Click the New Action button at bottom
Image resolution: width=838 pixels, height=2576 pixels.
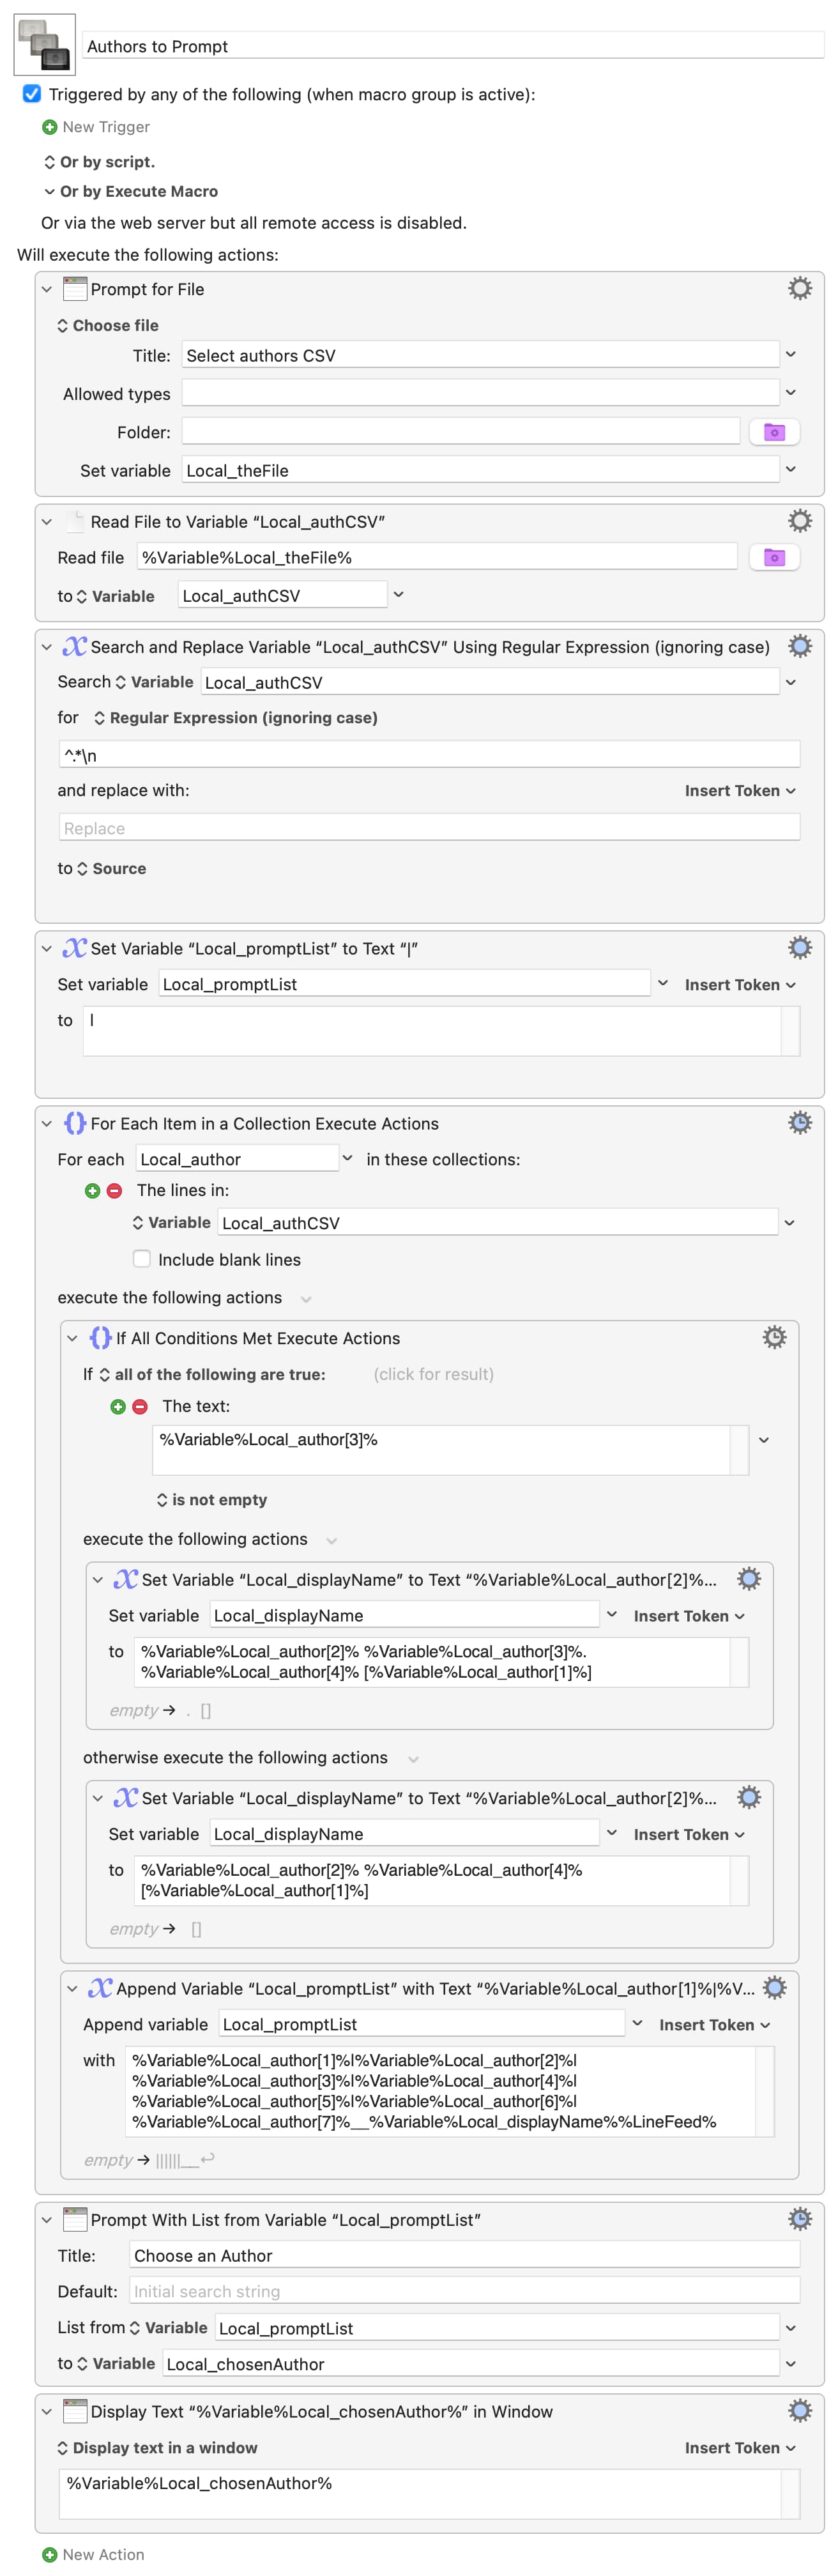(x=93, y=2554)
